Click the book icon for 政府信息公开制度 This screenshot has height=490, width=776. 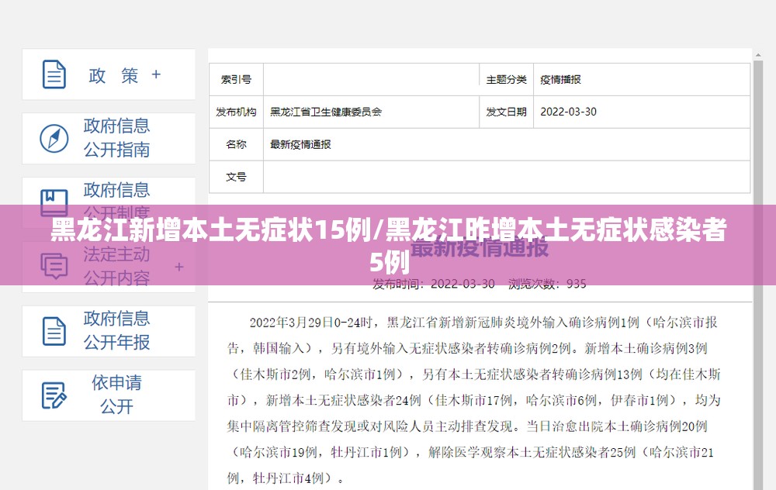(54, 202)
